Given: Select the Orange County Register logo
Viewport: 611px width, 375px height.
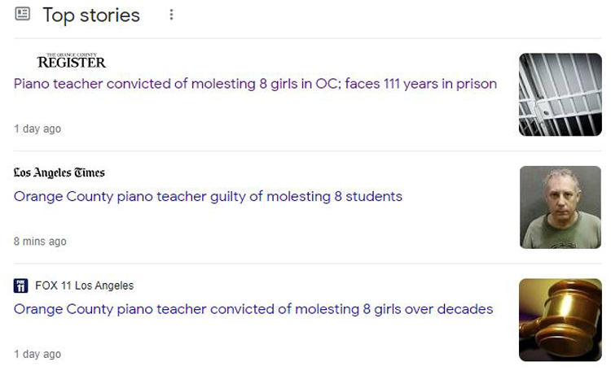Looking at the screenshot, I should tap(72, 61).
